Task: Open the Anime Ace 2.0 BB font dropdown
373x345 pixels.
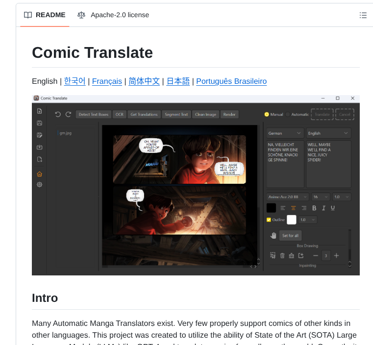Action: pos(288,197)
